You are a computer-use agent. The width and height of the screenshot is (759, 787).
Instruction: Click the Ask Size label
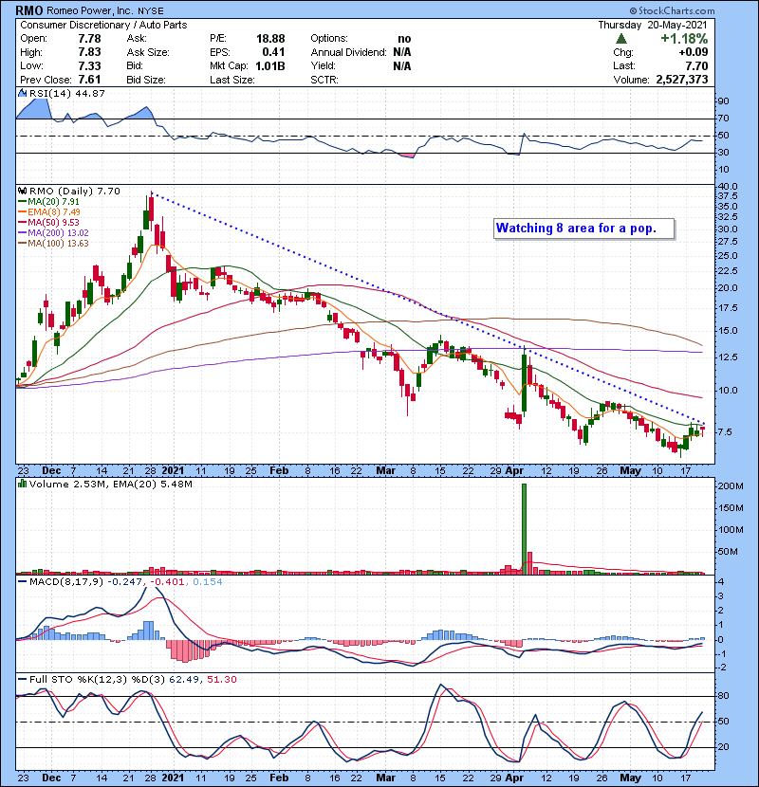[148, 52]
